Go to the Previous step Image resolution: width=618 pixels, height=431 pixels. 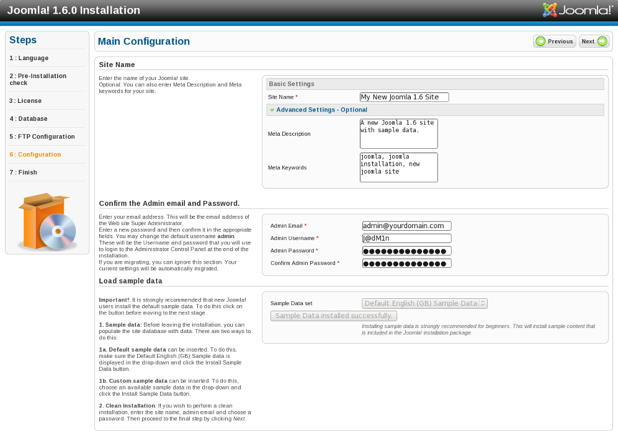click(x=555, y=42)
